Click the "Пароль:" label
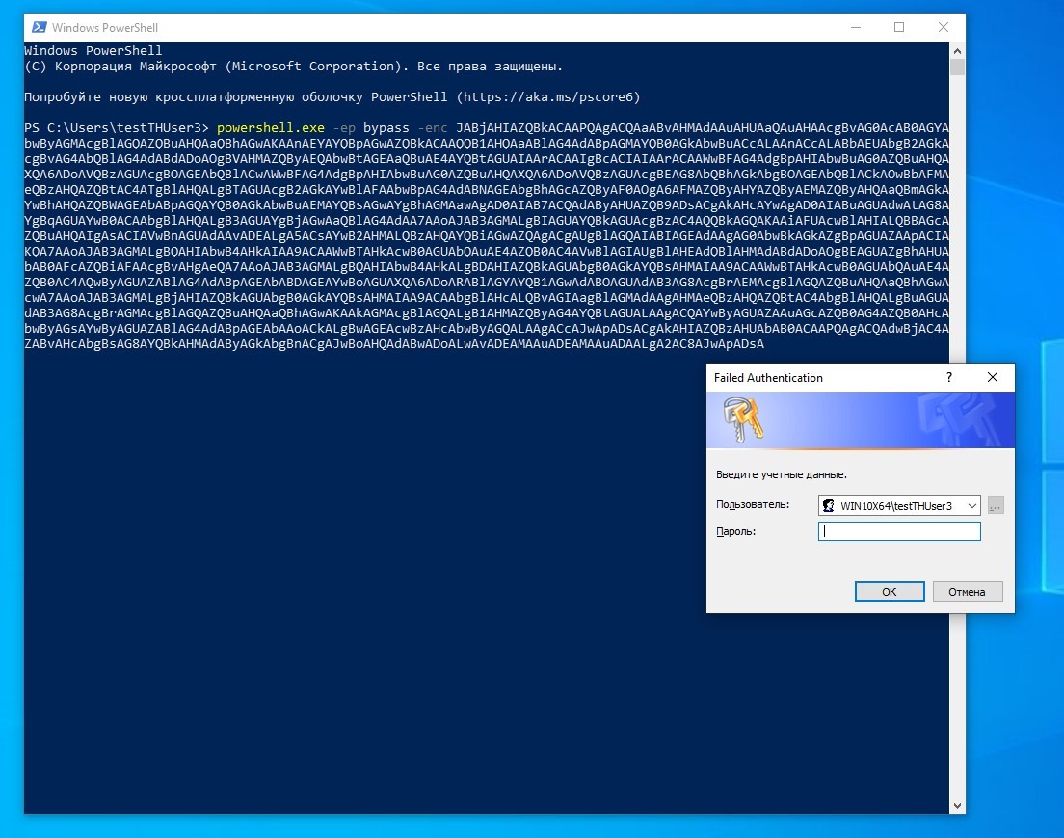 pos(735,531)
